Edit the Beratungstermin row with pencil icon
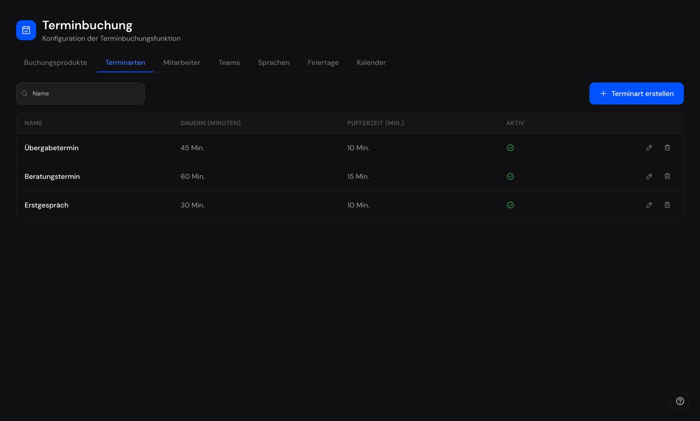Viewport: 700px width, 421px height. click(x=649, y=176)
